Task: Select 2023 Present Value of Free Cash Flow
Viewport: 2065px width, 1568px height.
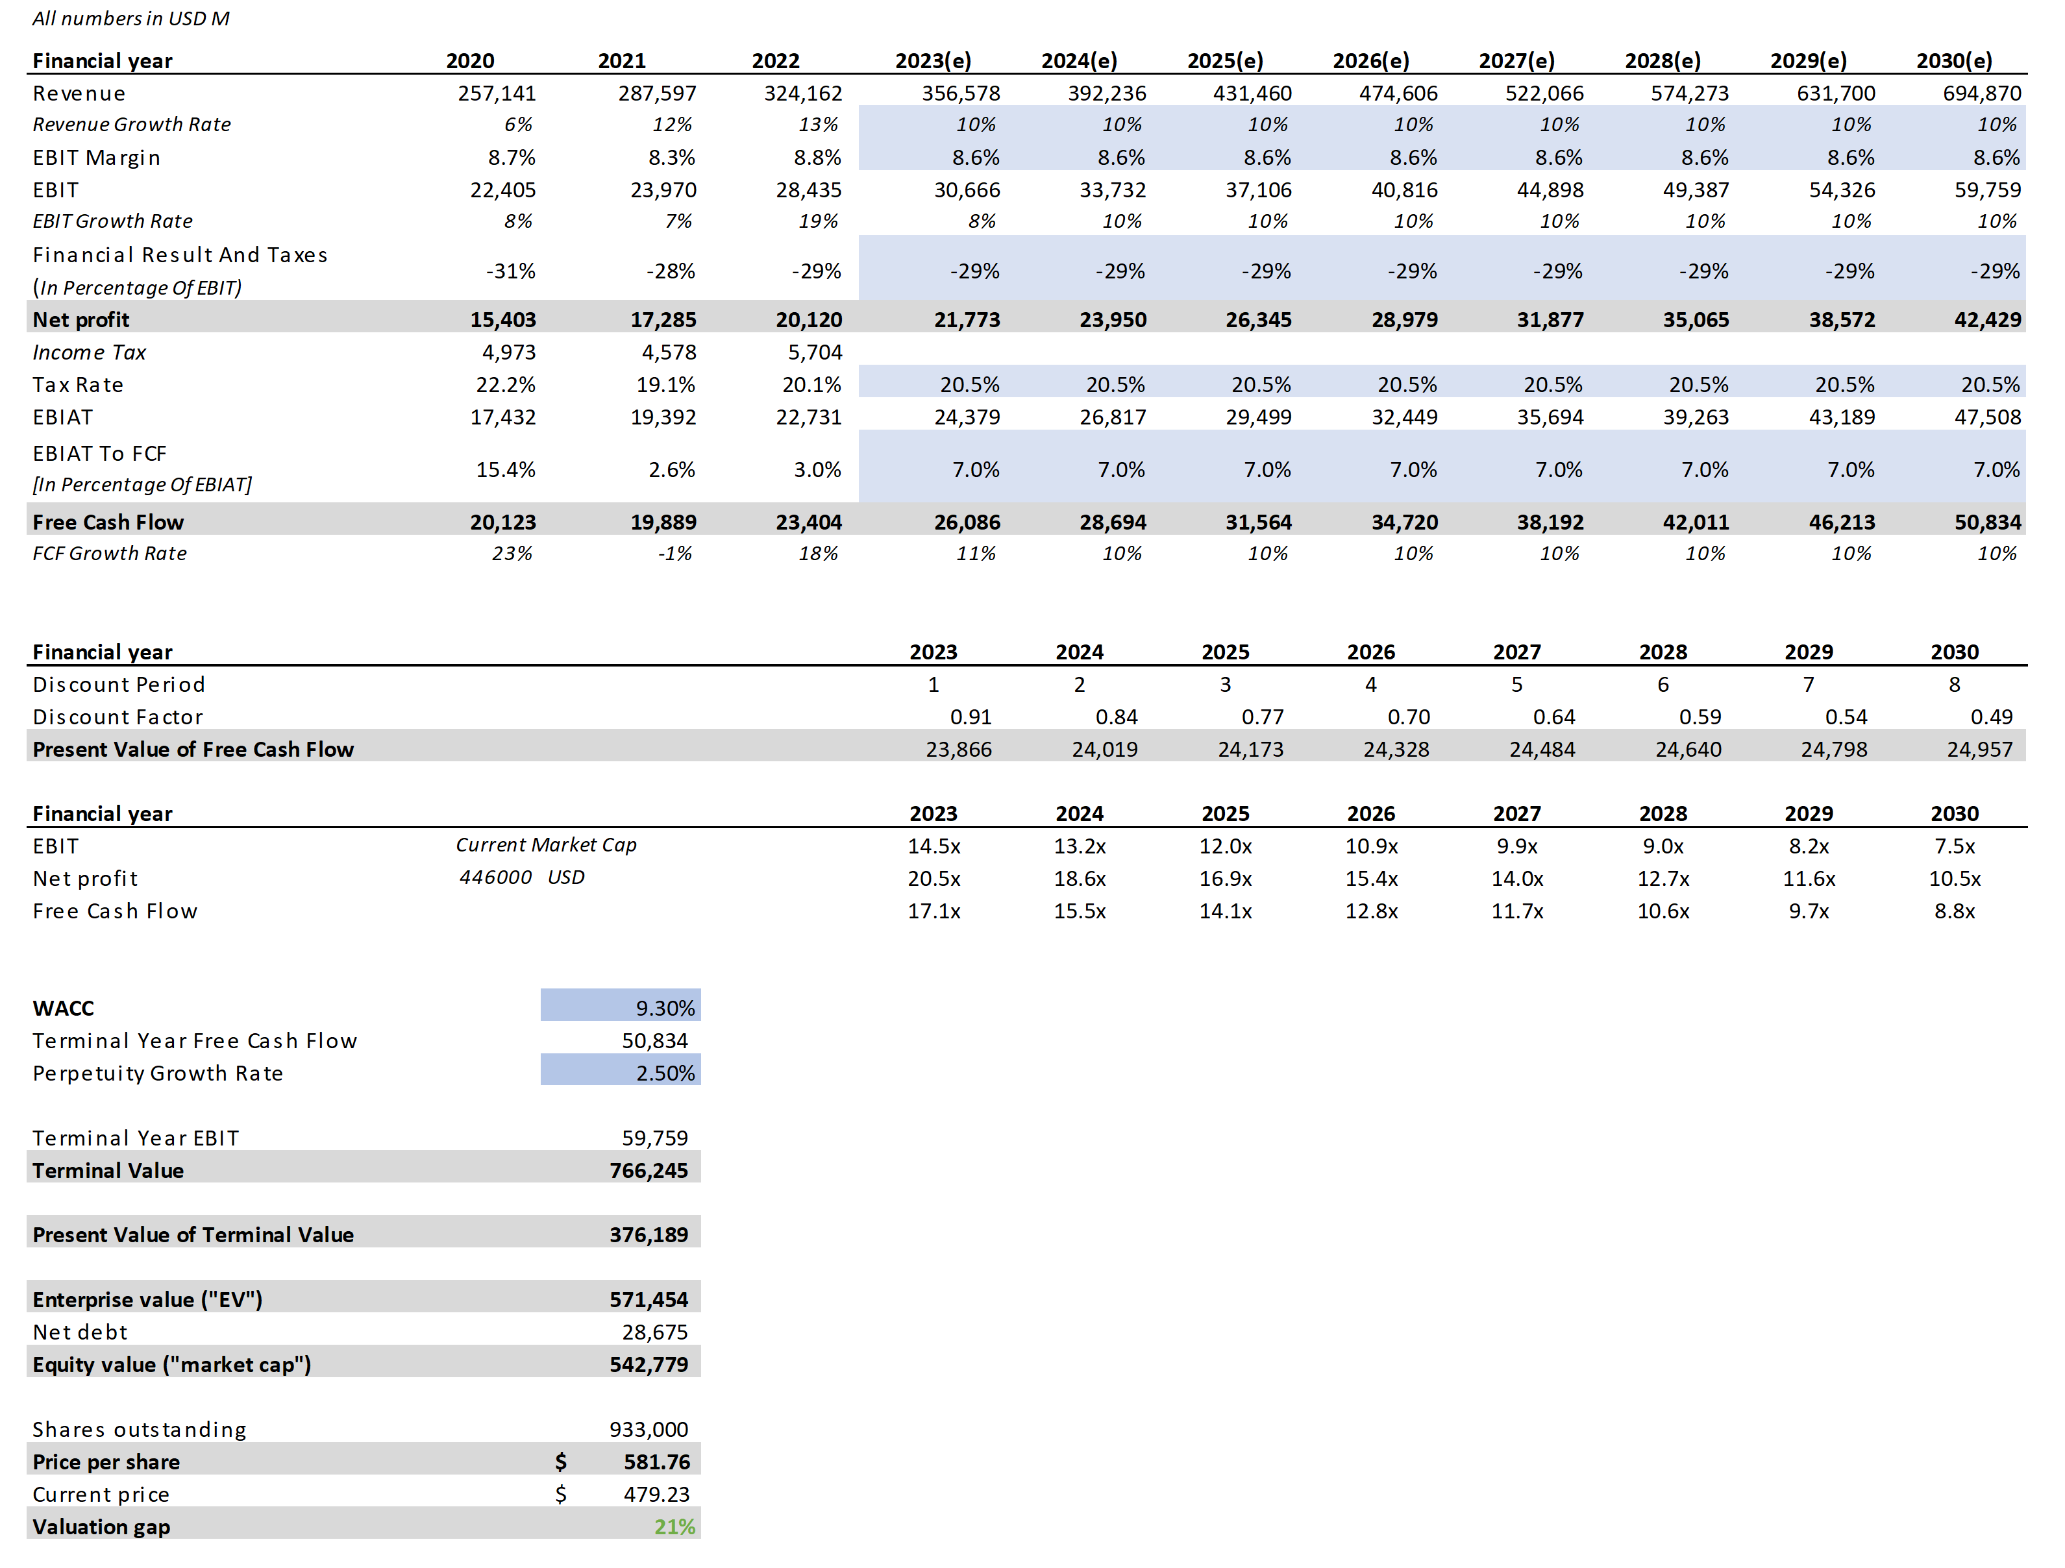Action: pyautogui.click(x=958, y=750)
